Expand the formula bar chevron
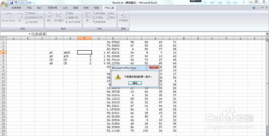Screen dimensions: 269x136 pyautogui.click(x=267, y=34)
